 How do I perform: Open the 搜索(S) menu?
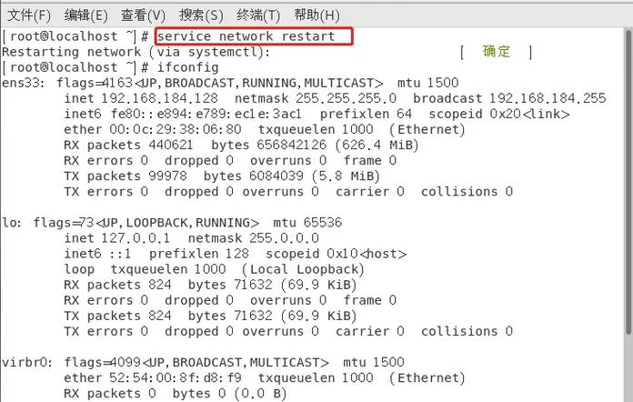[x=201, y=15]
